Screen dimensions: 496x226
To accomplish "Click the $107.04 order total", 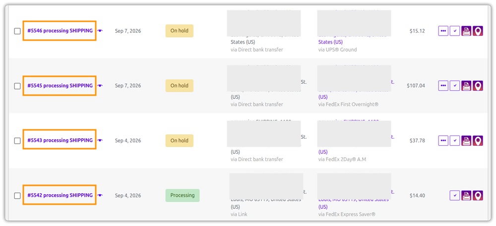I will 416,86.
